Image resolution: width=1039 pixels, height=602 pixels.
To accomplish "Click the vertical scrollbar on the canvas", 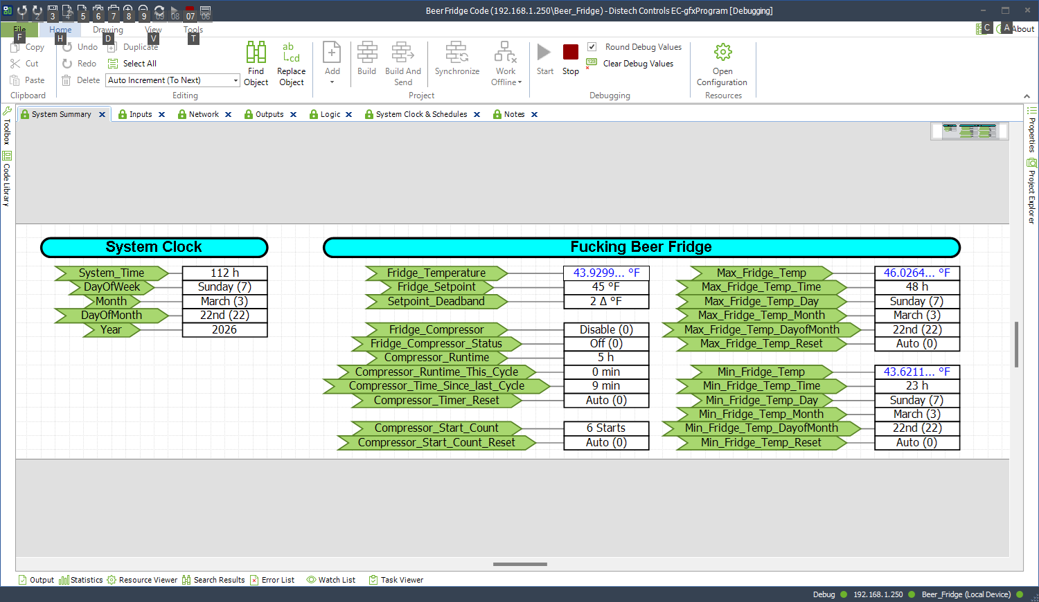I will 1016,344.
